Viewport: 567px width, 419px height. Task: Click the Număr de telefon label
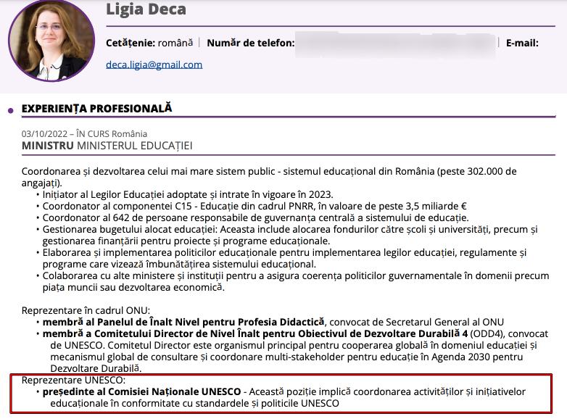(250, 43)
